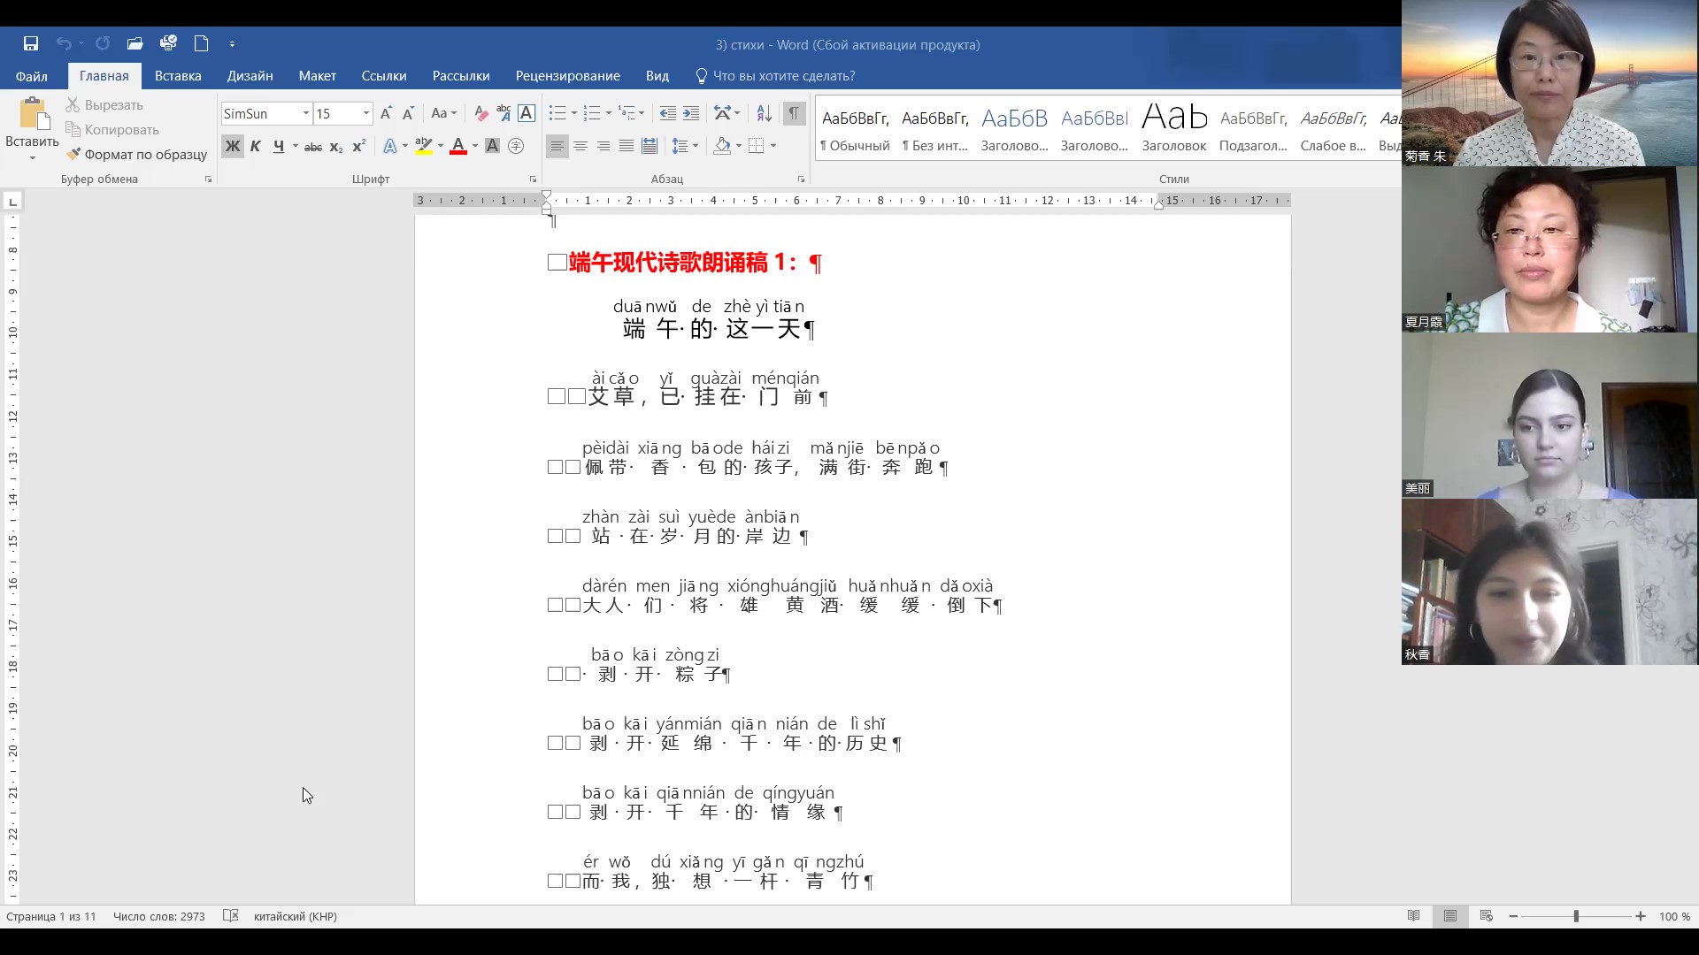
Task: Click the sort А-Я icon
Action: [x=765, y=113]
